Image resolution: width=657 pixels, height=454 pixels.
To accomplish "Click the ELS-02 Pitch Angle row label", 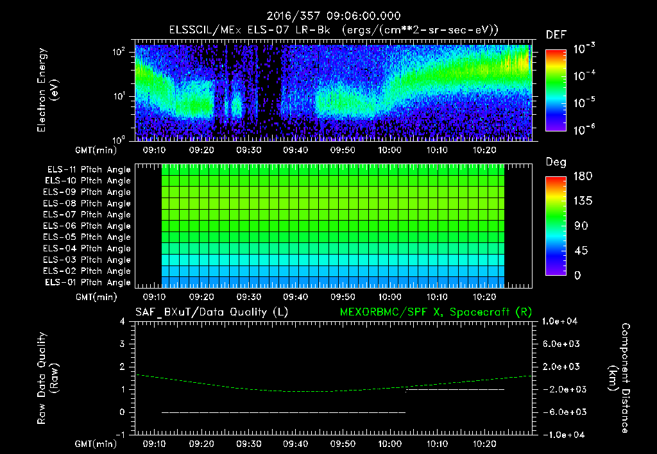I will [x=87, y=271].
